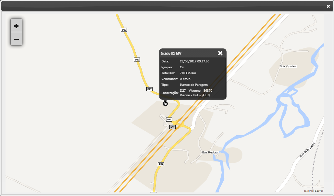The height and width of the screenshot is (196, 334).
Task: Close the map dialog window
Action: point(328,7)
